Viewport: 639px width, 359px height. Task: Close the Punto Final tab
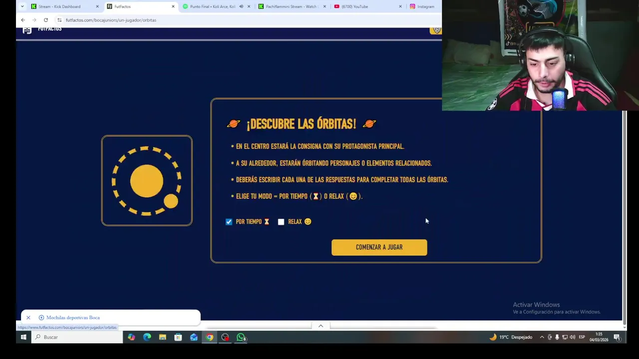[249, 6]
